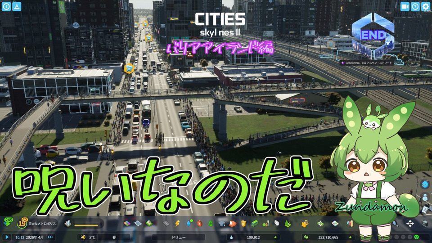The width and height of the screenshot is (432, 243).
Task: Click the 3°C weather indicator
Action: pos(88,237)
